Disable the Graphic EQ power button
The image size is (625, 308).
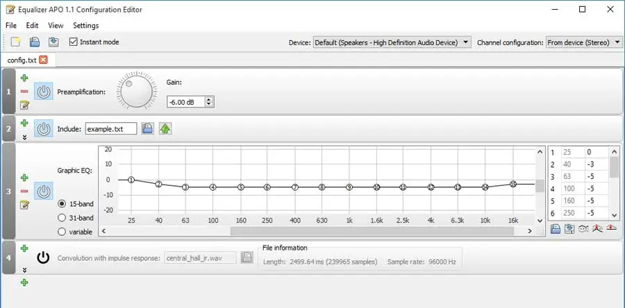(x=43, y=191)
